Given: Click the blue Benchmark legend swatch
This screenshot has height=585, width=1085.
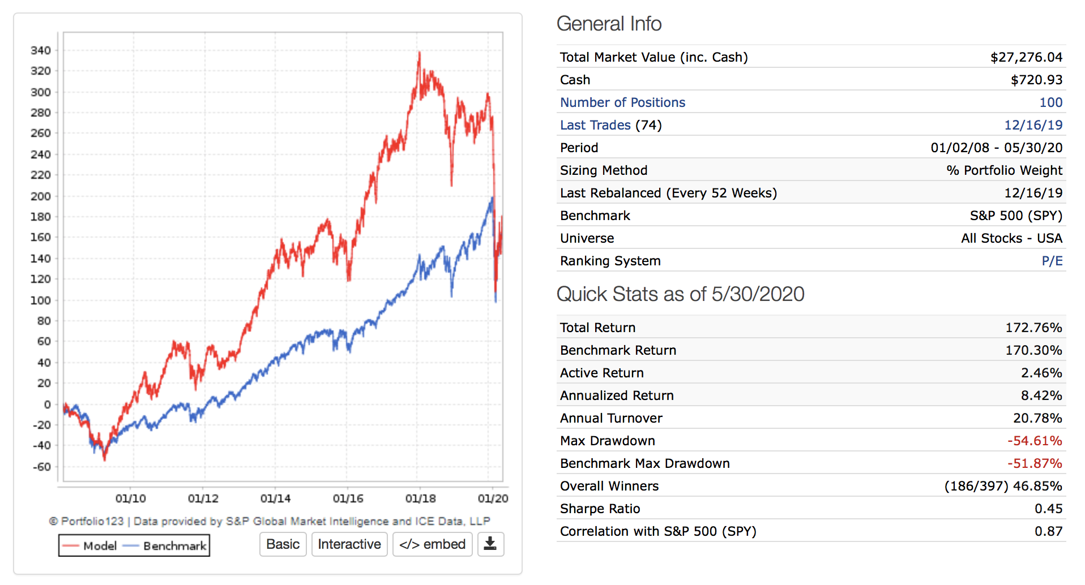Looking at the screenshot, I should click(x=131, y=546).
